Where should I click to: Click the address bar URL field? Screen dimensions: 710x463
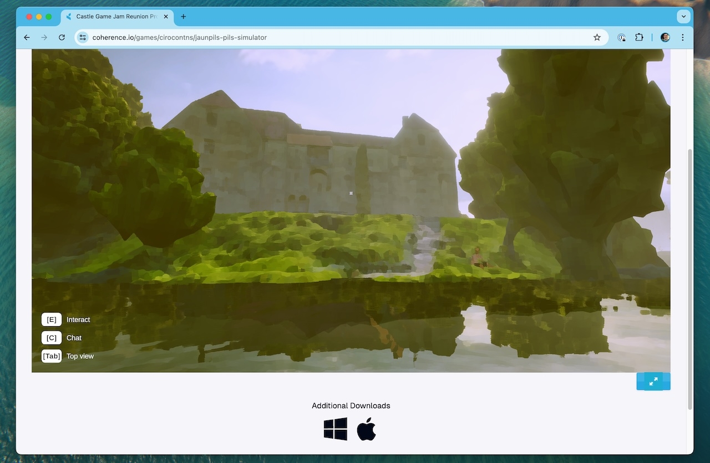pos(333,38)
